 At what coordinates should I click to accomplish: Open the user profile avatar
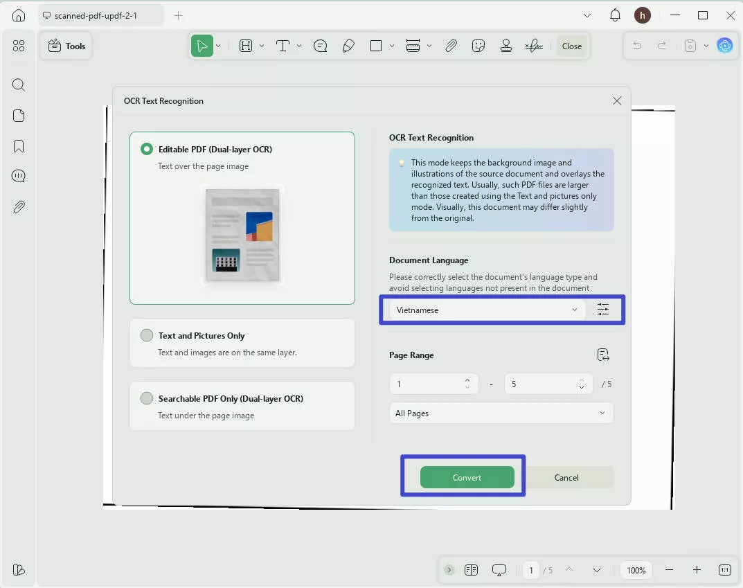(x=643, y=16)
